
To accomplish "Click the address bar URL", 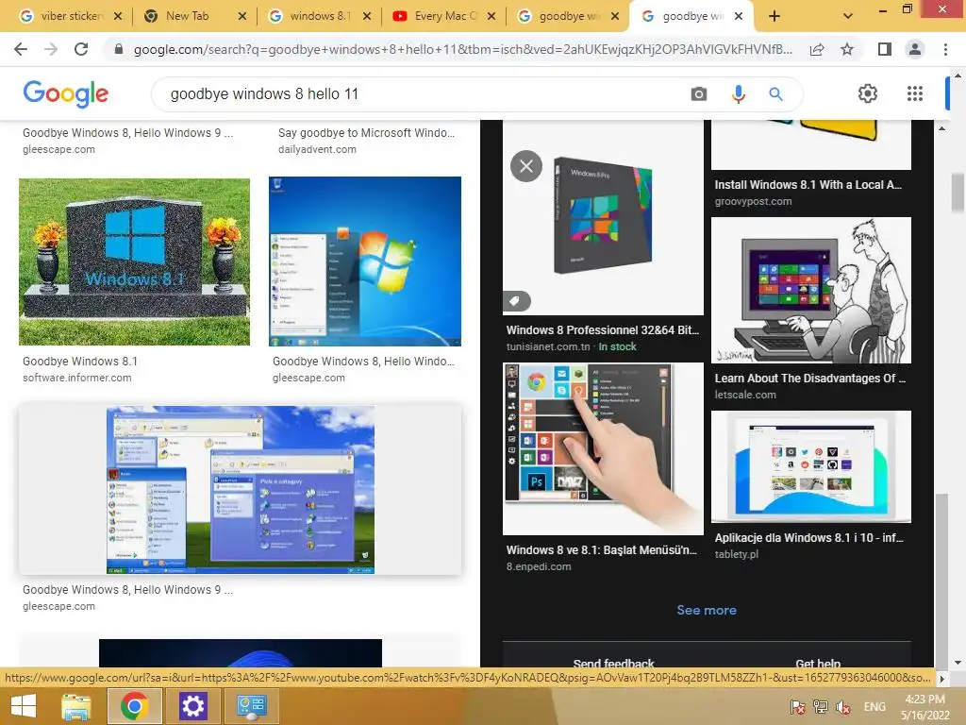I will click(x=462, y=49).
